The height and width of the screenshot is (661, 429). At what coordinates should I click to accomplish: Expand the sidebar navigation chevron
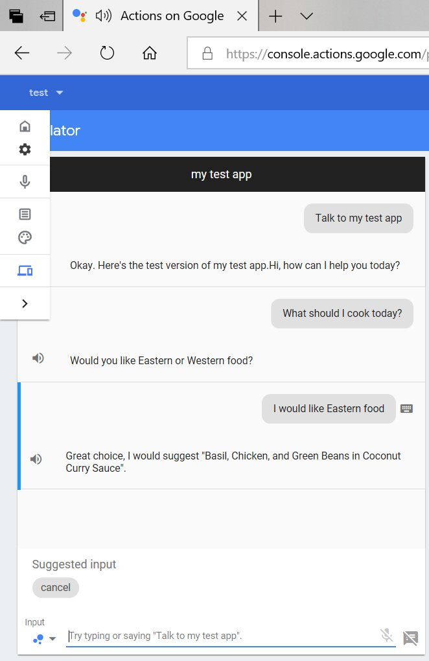25,303
